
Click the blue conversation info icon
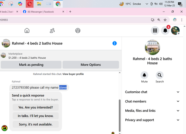[115, 43]
